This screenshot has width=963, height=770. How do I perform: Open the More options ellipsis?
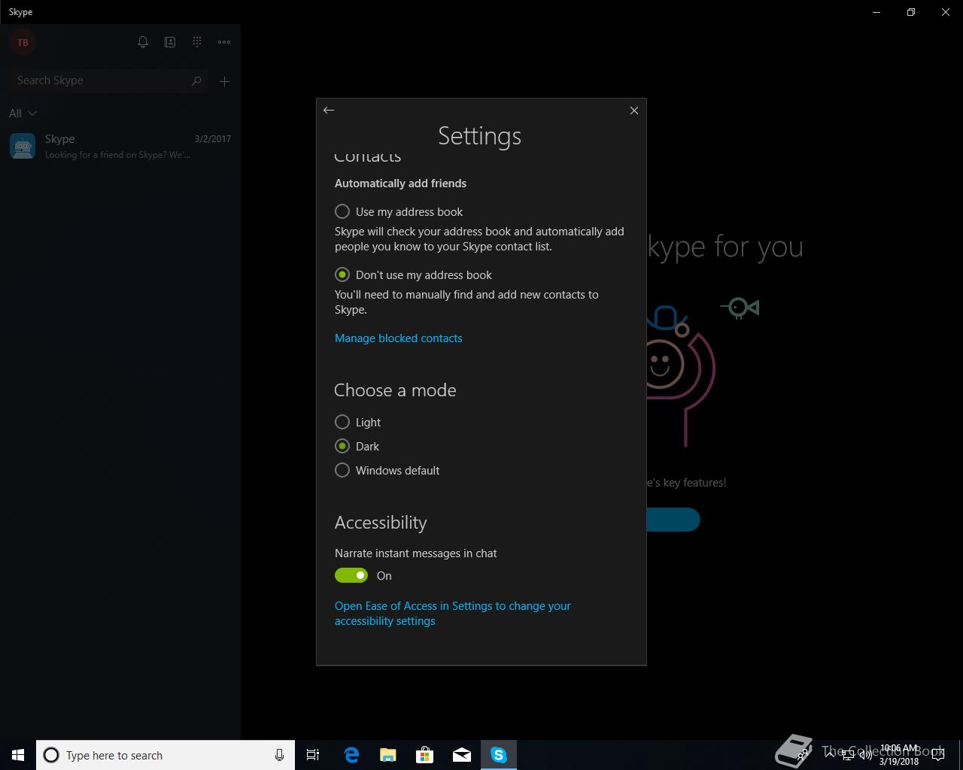(x=224, y=42)
